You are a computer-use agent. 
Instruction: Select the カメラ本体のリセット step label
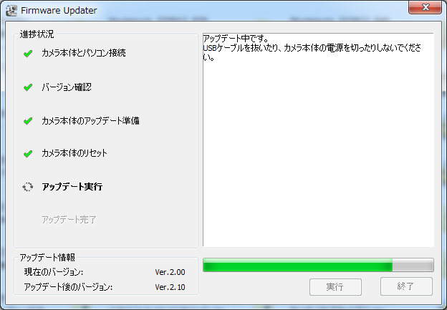pyautogui.click(x=74, y=153)
